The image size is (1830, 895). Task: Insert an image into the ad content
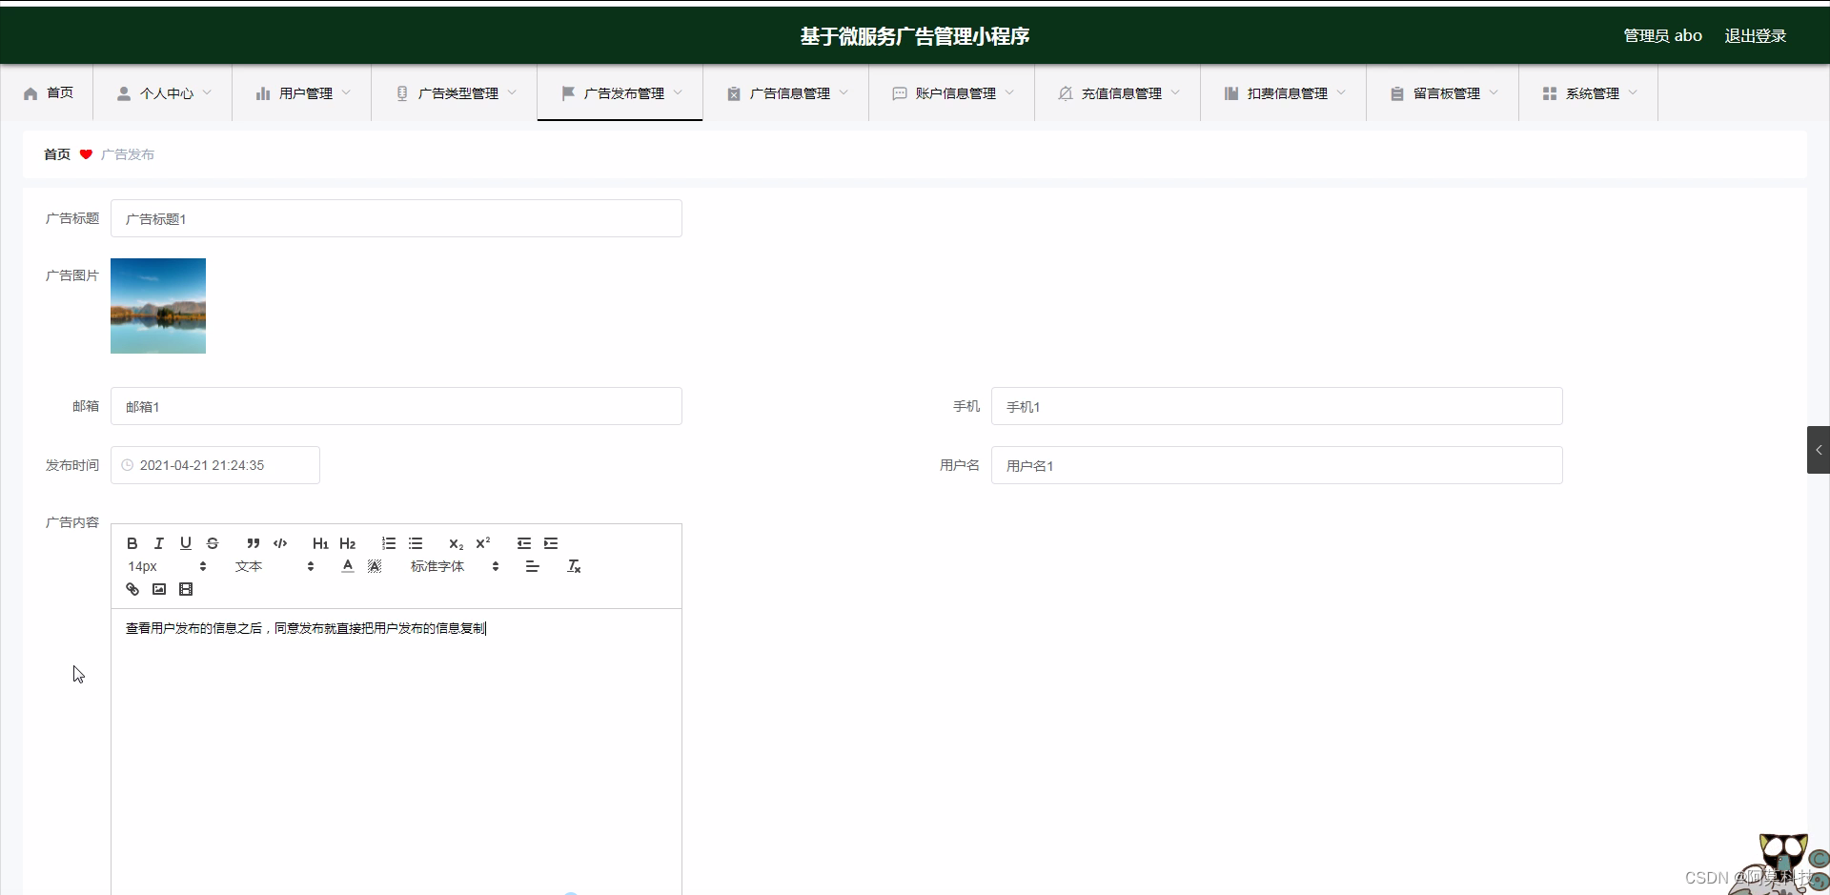click(159, 589)
